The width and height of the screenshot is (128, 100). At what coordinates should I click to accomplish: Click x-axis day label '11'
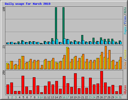(x=45, y=97)
